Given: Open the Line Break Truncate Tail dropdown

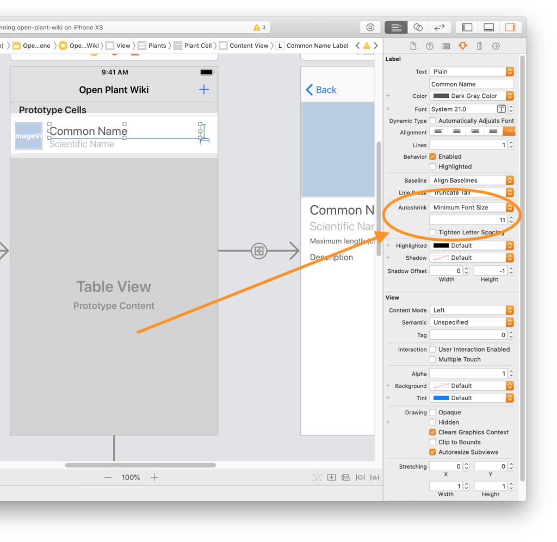Looking at the screenshot, I should click(x=472, y=193).
